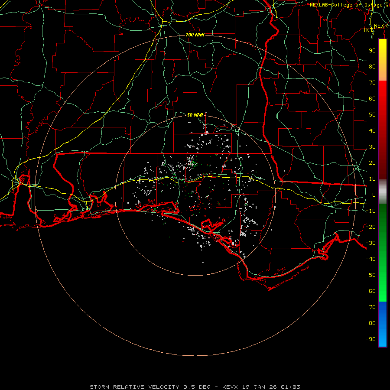
Task: Click the -80 value on velocity scale
Action: point(370,323)
